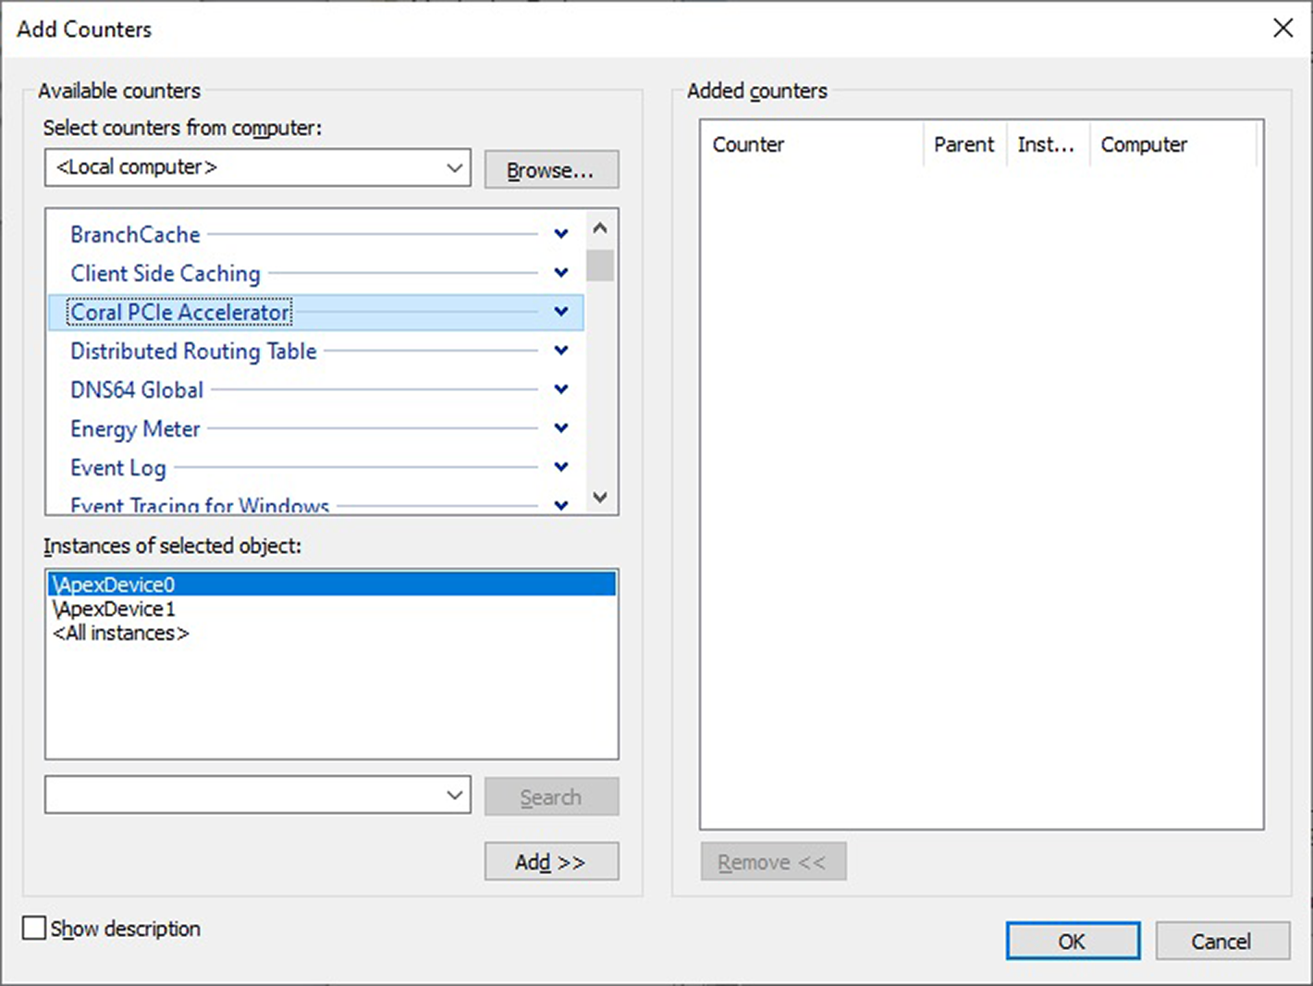Image resolution: width=1313 pixels, height=986 pixels.
Task: Cancel the Add Counters dialog
Action: click(1221, 942)
